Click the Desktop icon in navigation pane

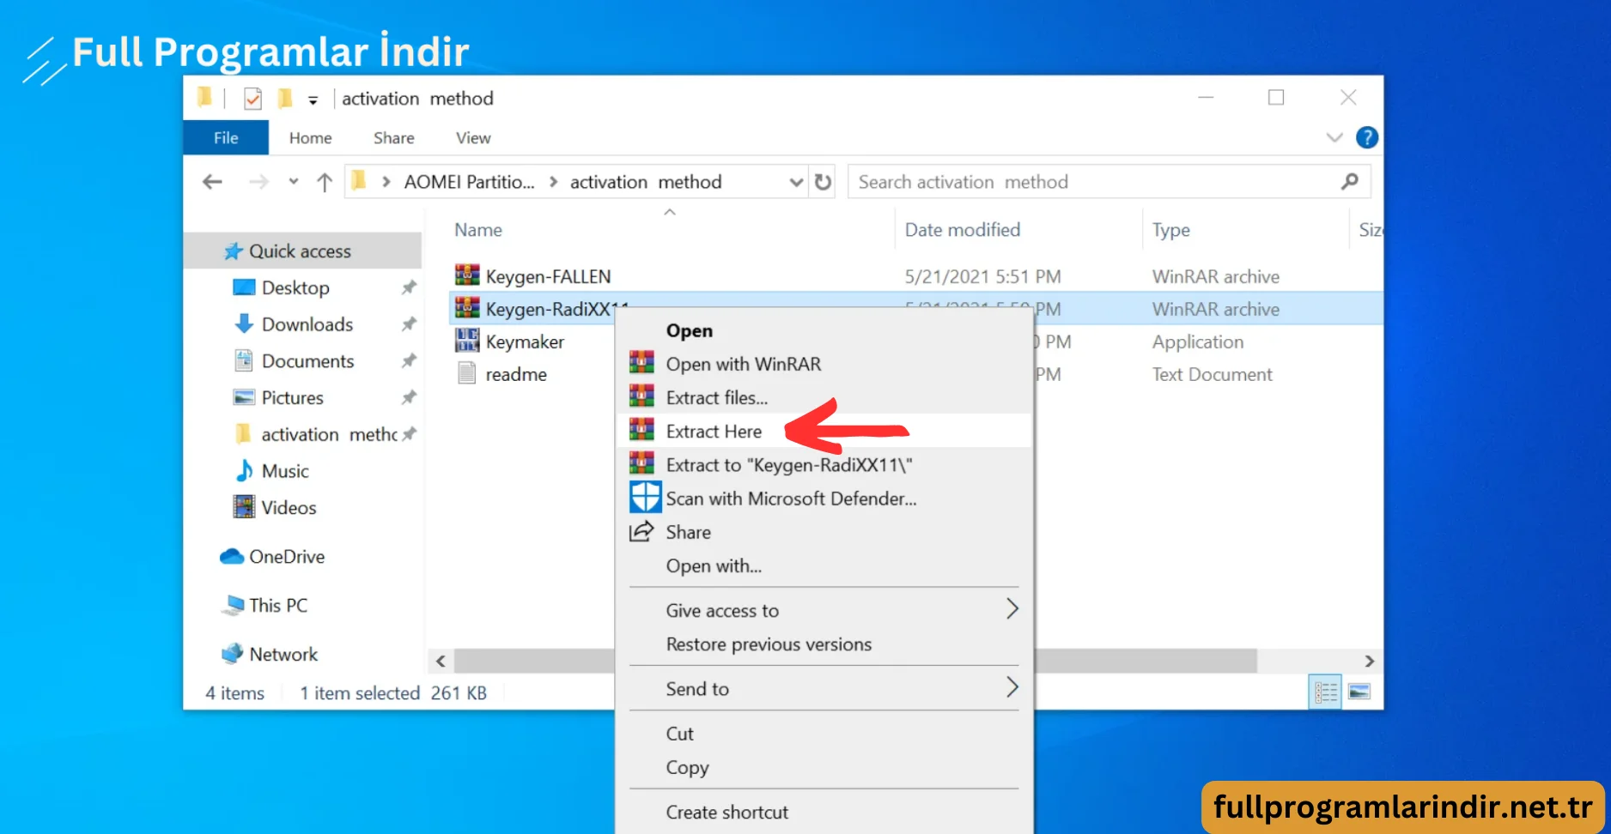(x=244, y=287)
